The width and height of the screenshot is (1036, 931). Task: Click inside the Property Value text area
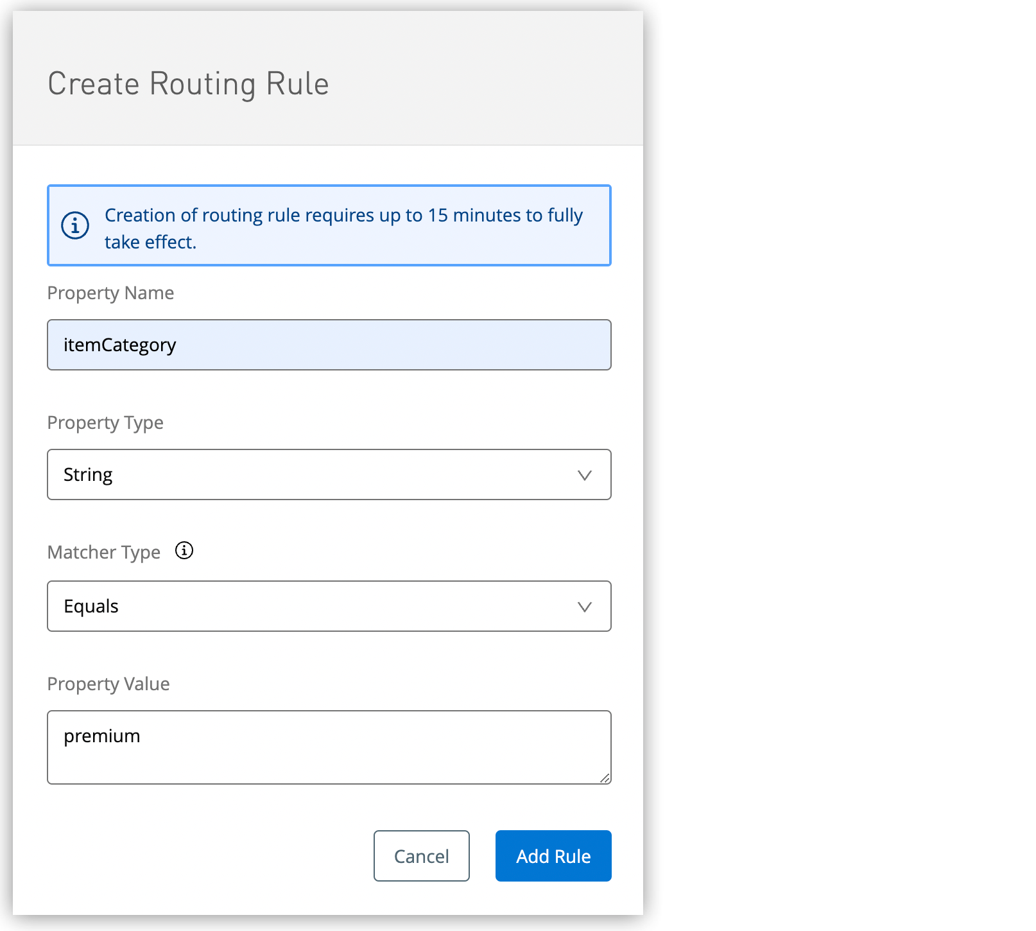click(x=329, y=747)
